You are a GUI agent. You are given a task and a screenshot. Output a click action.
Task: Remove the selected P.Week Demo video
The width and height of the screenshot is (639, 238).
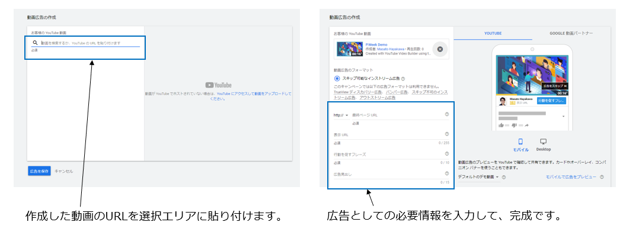pyautogui.click(x=440, y=49)
